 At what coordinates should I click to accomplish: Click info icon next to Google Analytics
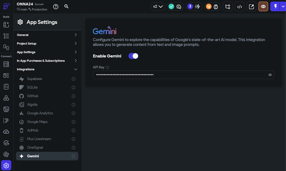[74, 113]
